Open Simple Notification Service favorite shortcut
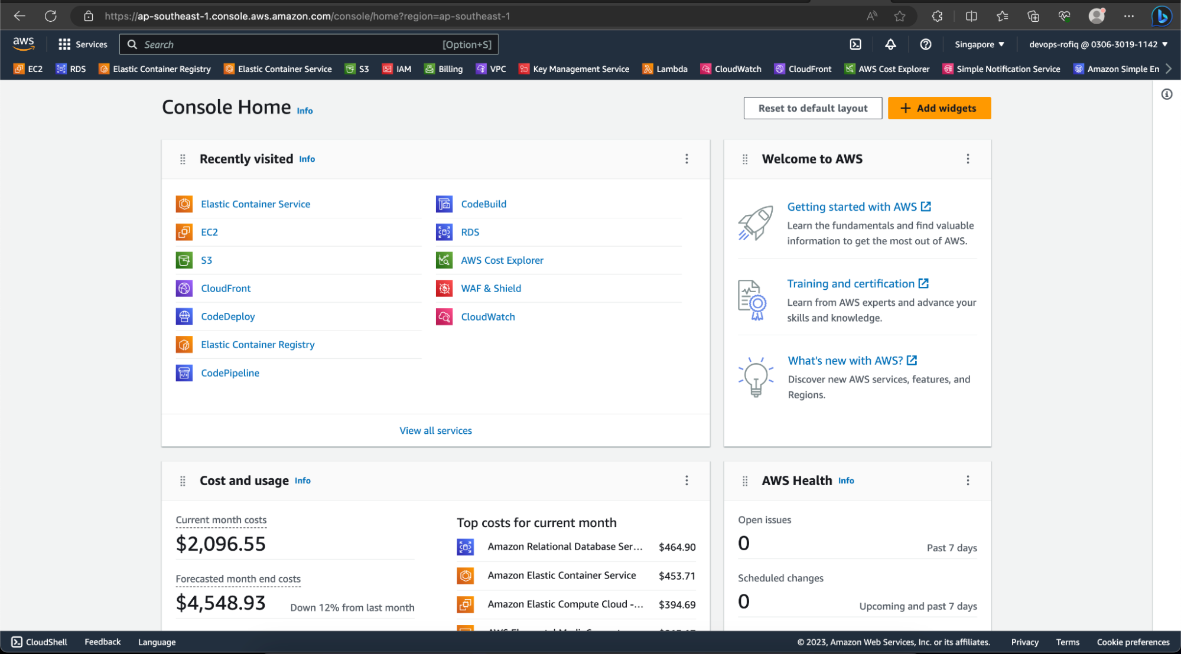1181x654 pixels. 1001,69
